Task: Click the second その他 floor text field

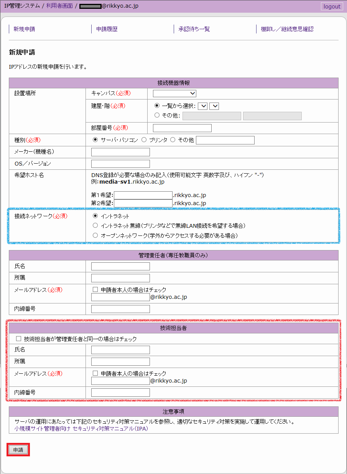Action: (272, 116)
